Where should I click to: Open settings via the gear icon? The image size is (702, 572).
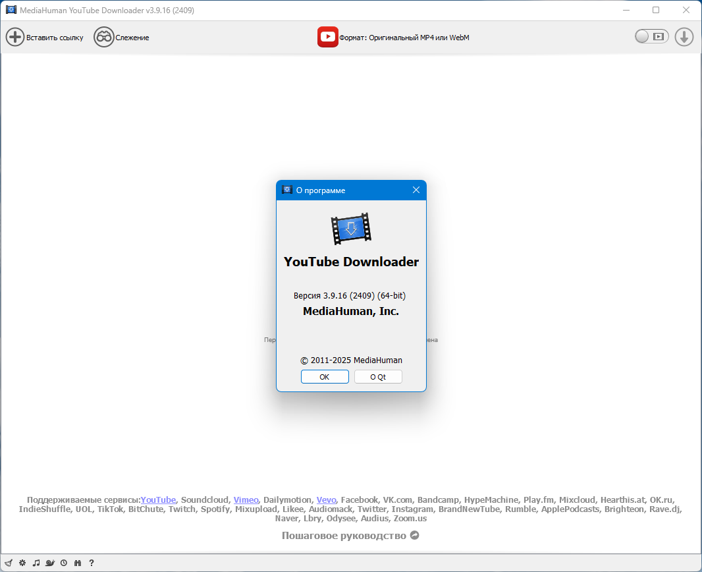point(22,563)
